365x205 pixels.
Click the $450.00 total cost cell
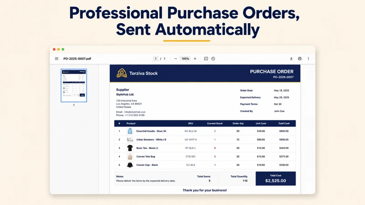[x=284, y=148]
